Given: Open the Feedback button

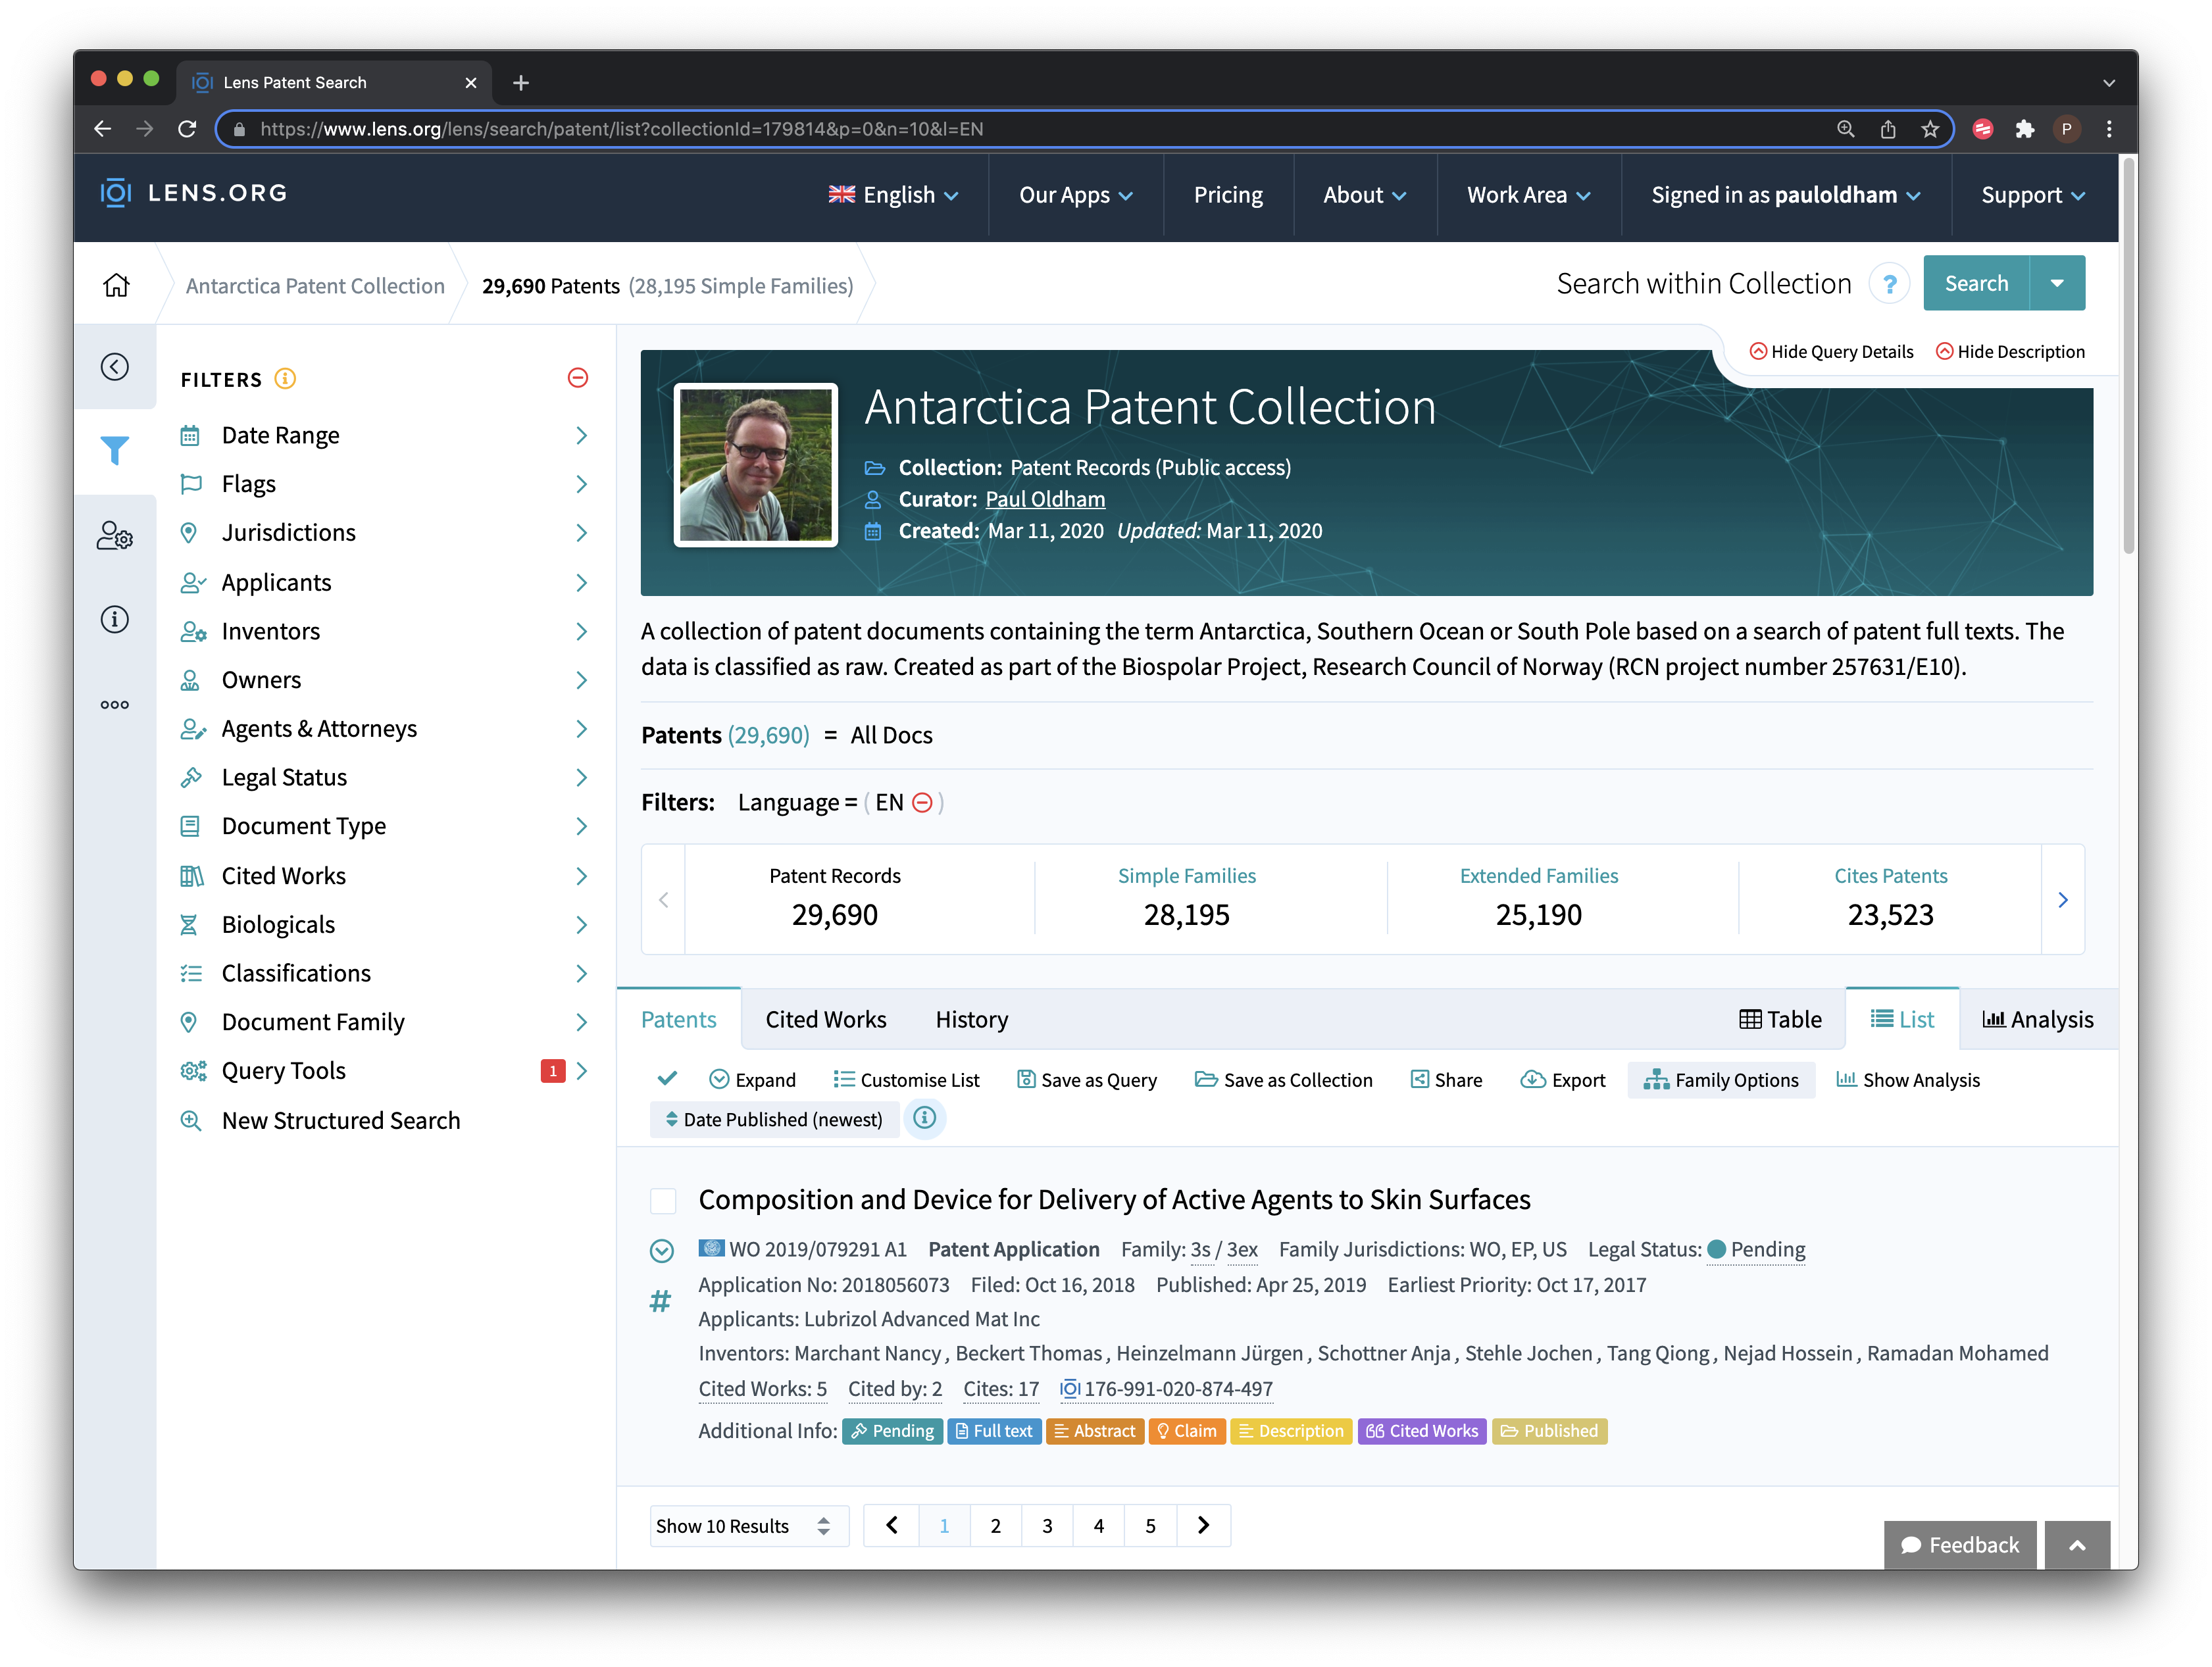Looking at the screenshot, I should 1960,1544.
